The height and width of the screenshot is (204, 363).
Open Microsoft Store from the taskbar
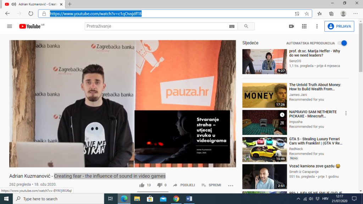tap(150, 199)
